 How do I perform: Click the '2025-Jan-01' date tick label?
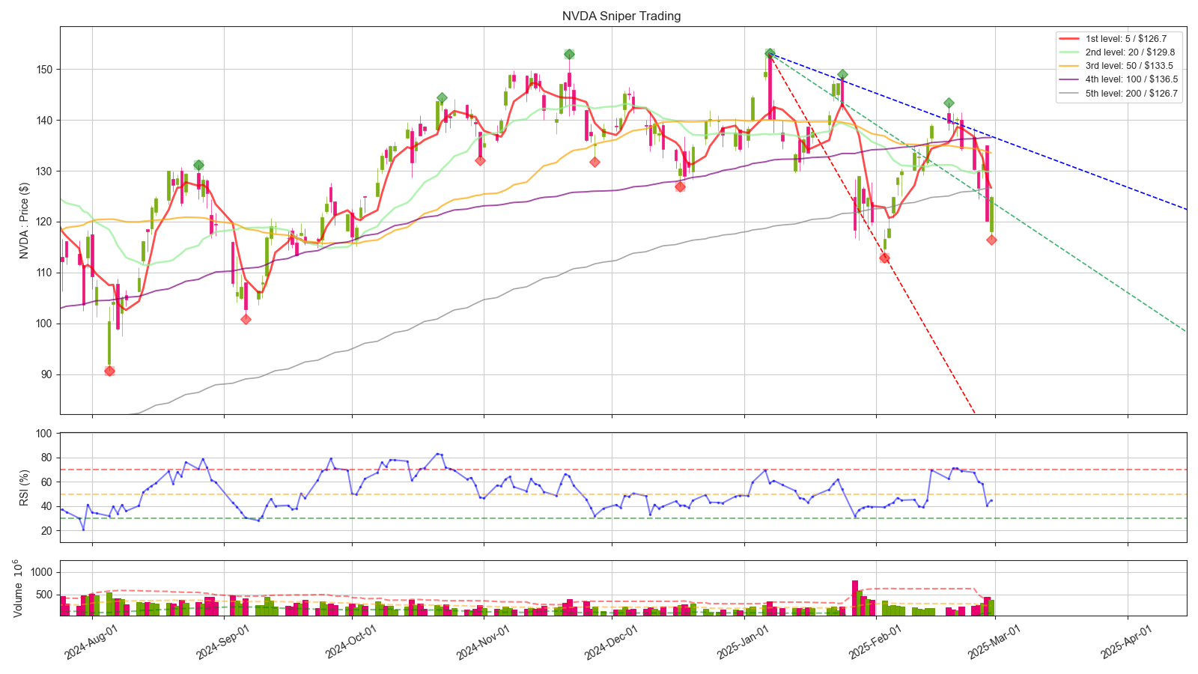coord(744,642)
